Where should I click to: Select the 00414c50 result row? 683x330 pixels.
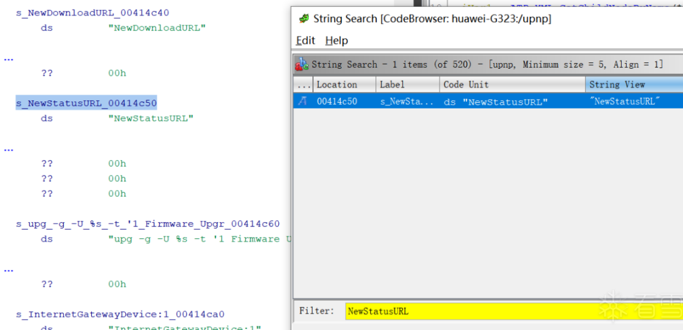488,102
